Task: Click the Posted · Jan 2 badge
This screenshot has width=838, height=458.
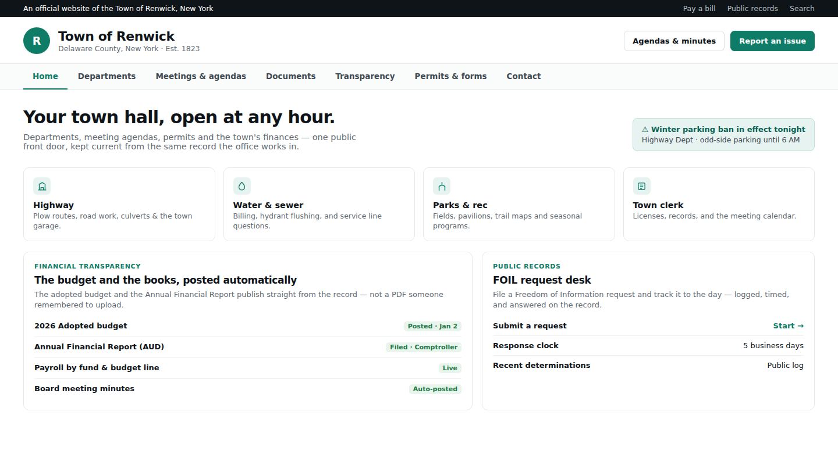Action: click(x=432, y=326)
